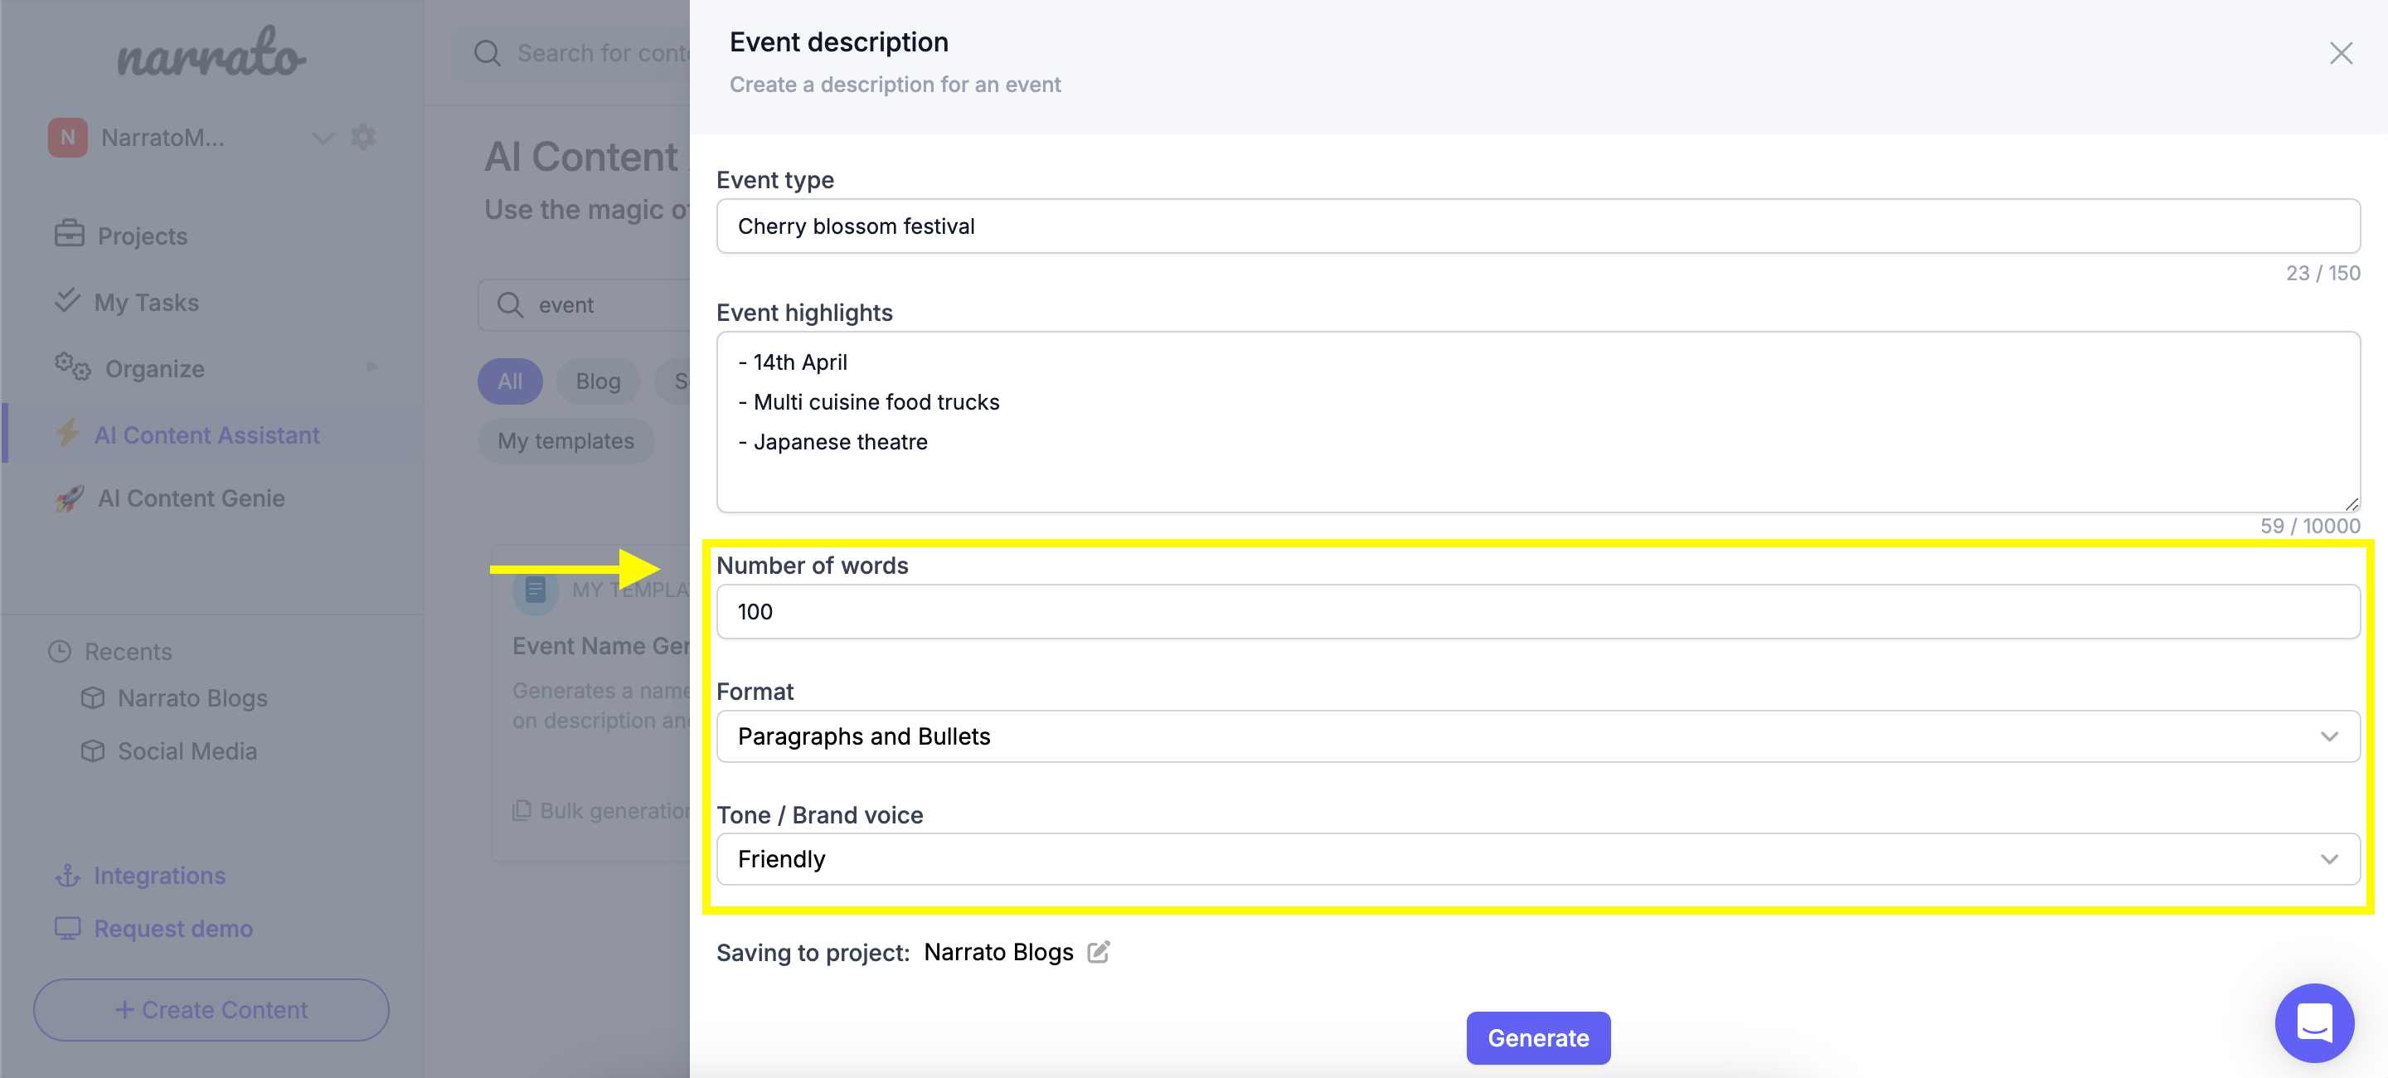The width and height of the screenshot is (2388, 1078).
Task: Click the Event type input field
Action: [x=1538, y=226]
